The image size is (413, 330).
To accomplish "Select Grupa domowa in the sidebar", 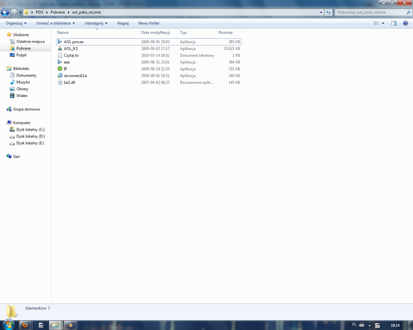I will coord(26,109).
